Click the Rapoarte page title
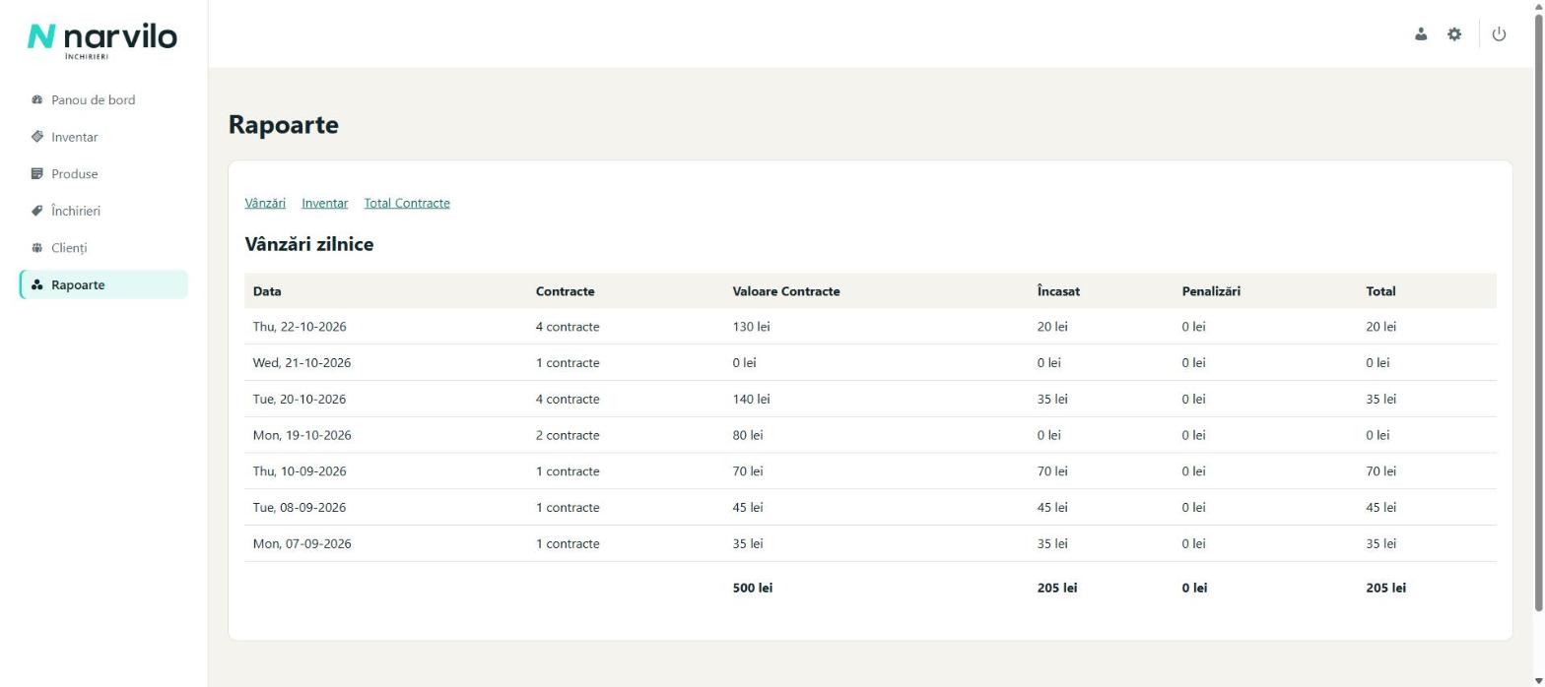The image size is (1545, 687). (x=284, y=125)
